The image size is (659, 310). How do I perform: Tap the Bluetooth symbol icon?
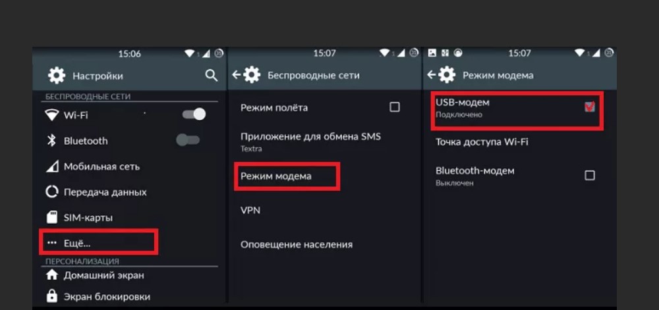(x=51, y=140)
